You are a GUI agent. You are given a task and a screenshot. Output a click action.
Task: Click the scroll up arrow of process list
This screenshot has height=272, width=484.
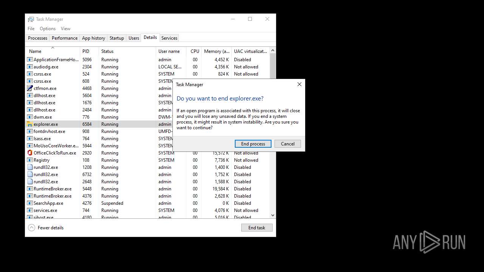(273, 50)
